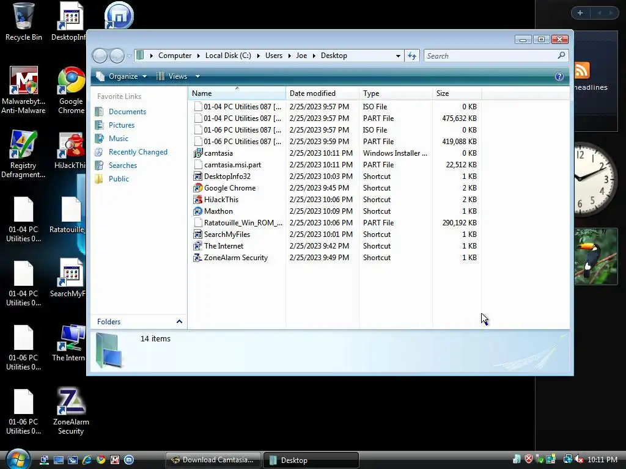Viewport: 626px width, 469px height.
Task: Select the camtasia.msi.part file row
Action: click(x=336, y=165)
